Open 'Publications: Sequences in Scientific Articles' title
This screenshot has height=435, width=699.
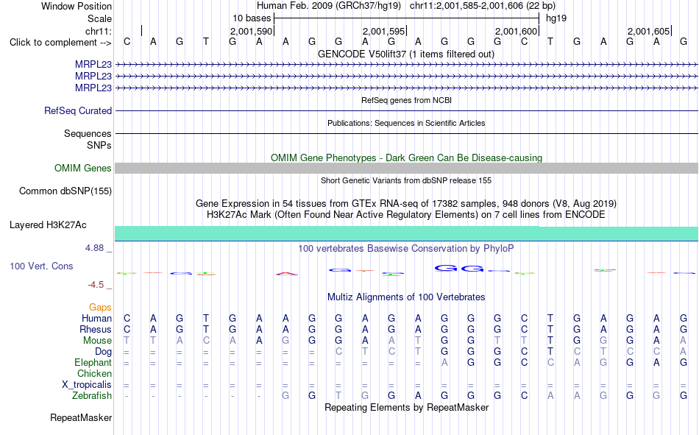coord(406,123)
